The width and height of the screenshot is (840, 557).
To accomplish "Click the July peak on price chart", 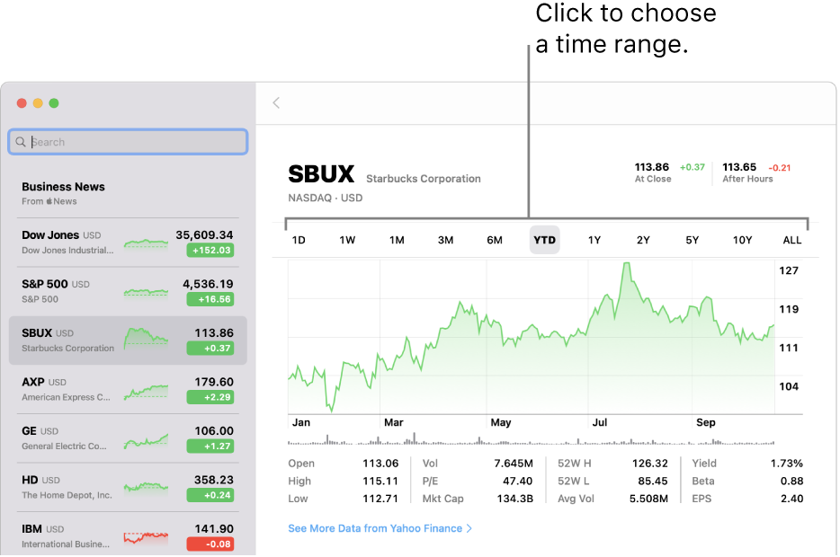I will [625, 265].
